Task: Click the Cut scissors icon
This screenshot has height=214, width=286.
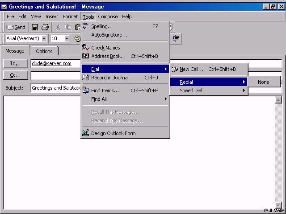Action: [x=58, y=27]
